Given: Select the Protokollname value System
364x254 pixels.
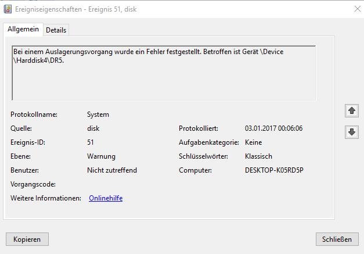Looking at the screenshot, I should click(x=98, y=115).
